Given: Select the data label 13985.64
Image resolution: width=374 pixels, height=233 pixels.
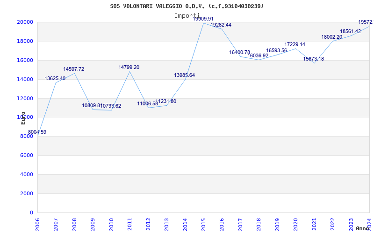Looking at the screenshot, I should click(x=184, y=75).
